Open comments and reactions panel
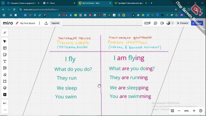Image resolution: width=206 pixels, height=116 pixels. [x=155, y=23]
